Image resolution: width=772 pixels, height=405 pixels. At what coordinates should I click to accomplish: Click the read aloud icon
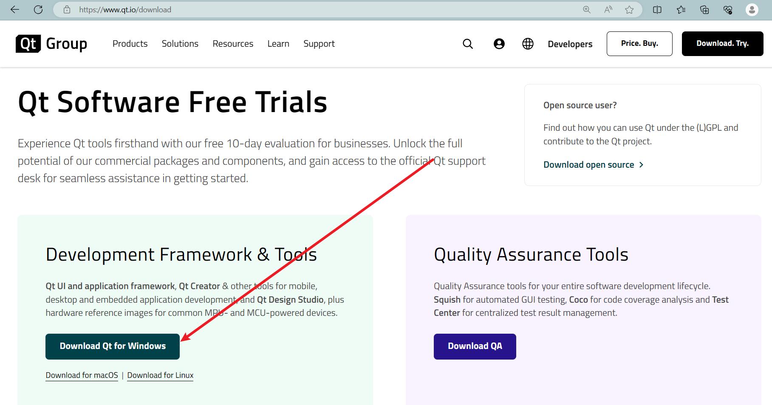click(608, 9)
